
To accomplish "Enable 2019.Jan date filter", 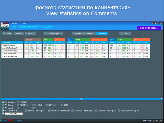I will tap(48, 105).
